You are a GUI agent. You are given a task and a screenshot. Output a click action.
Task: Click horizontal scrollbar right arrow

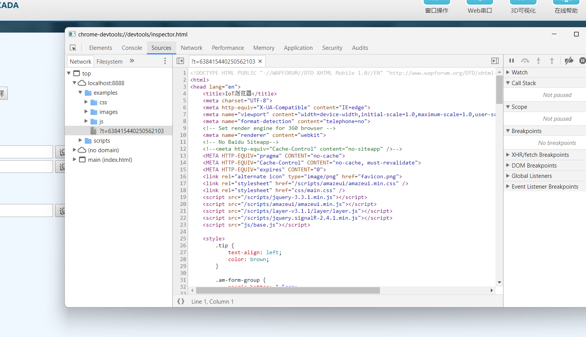492,291
